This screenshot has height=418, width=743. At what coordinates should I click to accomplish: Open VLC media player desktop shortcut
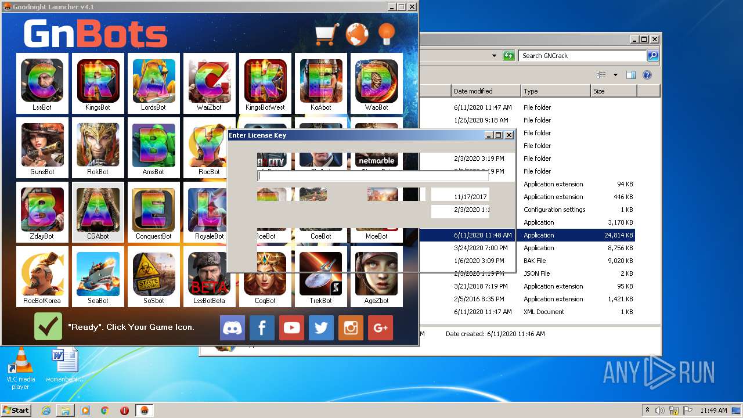click(x=20, y=369)
